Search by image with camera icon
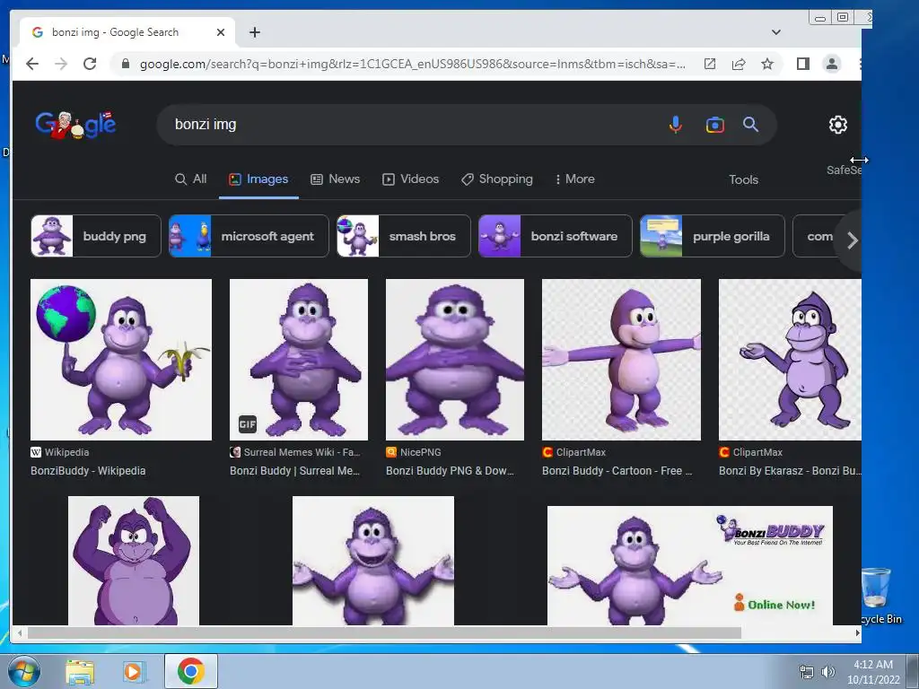The width and height of the screenshot is (919, 689). pos(714,124)
